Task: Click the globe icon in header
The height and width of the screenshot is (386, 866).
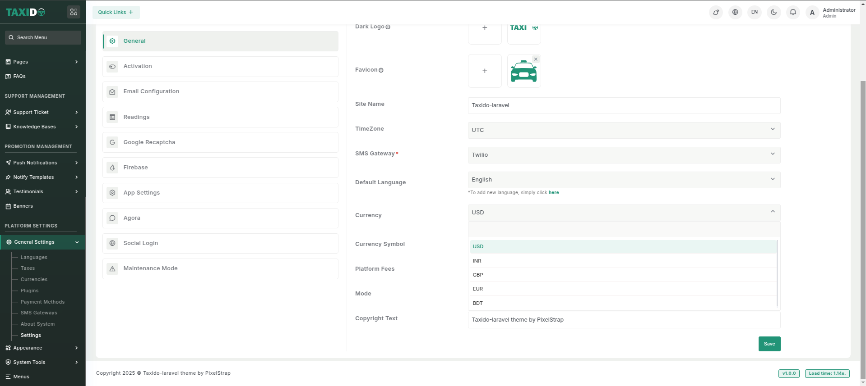Action: [x=735, y=12]
